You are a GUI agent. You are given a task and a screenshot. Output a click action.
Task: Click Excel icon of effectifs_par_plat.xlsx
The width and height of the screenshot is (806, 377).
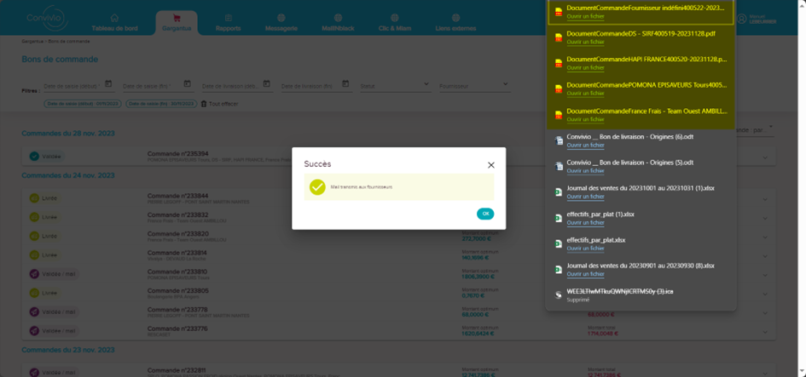(x=558, y=243)
